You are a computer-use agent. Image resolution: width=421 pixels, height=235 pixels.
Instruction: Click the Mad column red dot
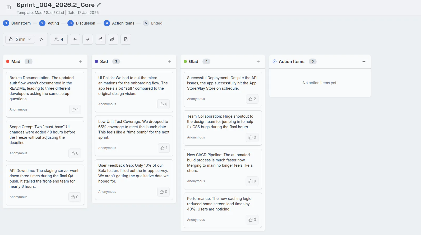[8, 61]
